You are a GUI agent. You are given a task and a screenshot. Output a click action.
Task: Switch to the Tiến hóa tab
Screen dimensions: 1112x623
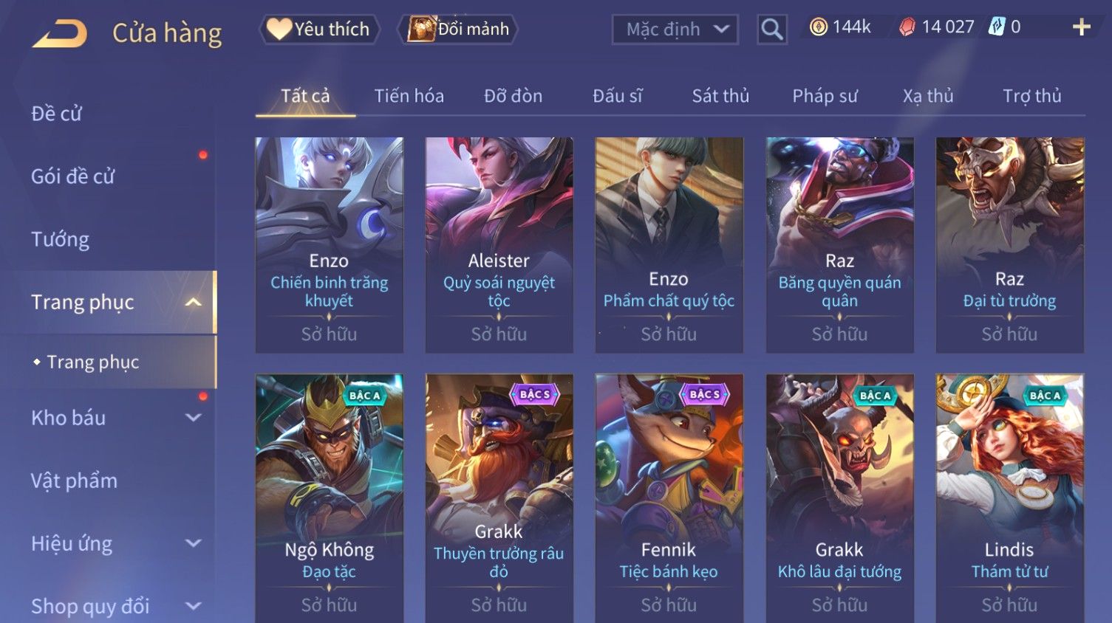[x=409, y=96]
